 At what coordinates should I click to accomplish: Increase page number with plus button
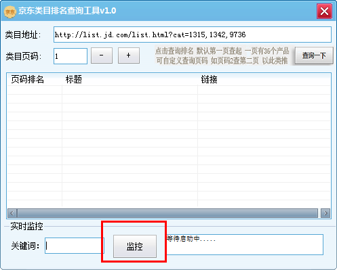point(129,55)
